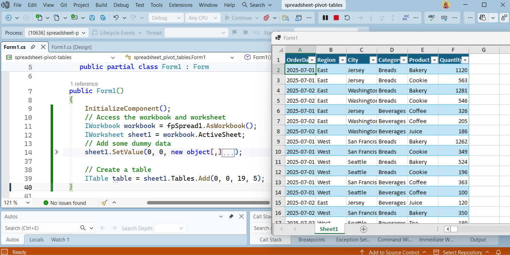
Task: Stop the debugging session
Action: (x=336, y=17)
